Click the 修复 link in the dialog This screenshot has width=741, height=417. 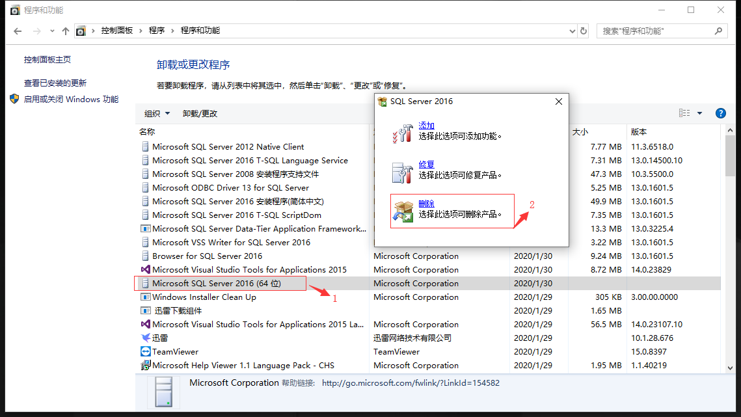(x=426, y=164)
